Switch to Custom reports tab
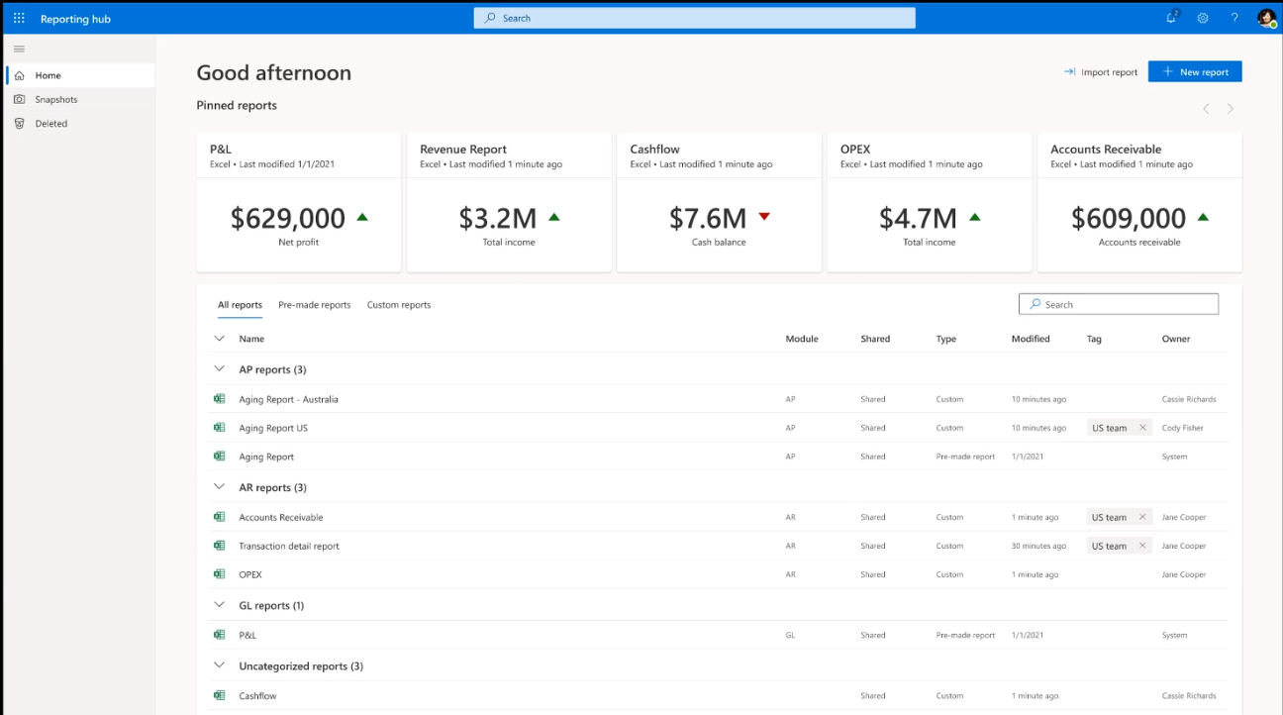Image resolution: width=1283 pixels, height=715 pixels. tap(399, 305)
